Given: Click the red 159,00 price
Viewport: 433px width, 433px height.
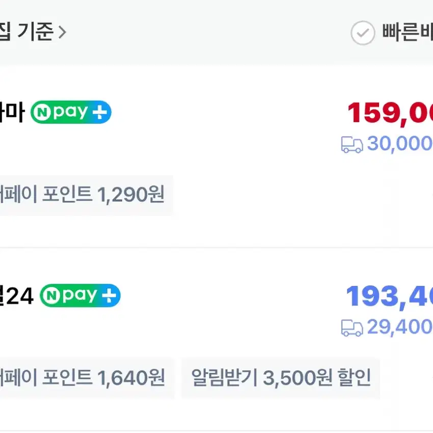Looking at the screenshot, I should tap(390, 113).
